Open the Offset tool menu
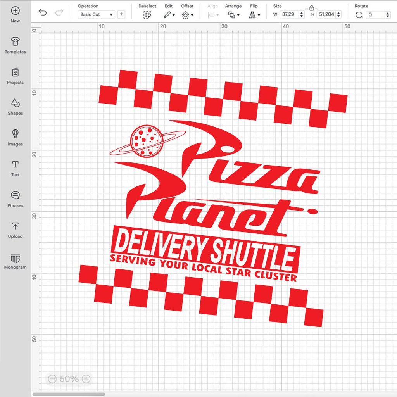The width and height of the screenshot is (397, 397). pos(187,15)
